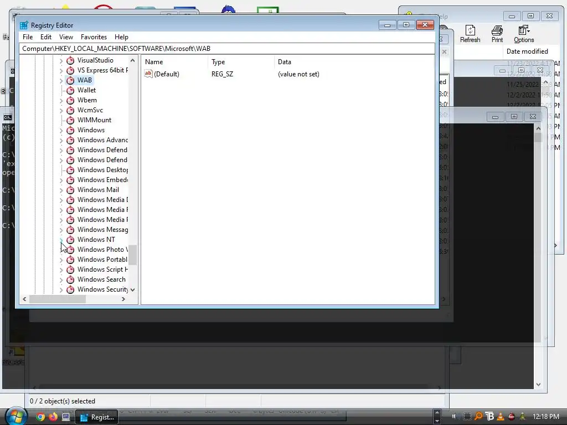This screenshot has width=567, height=425.
Task: Click the Wallet key icon
Action: point(70,90)
